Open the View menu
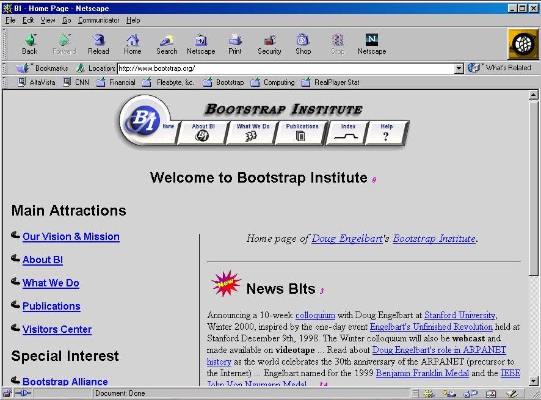Image resolution: width=541 pixels, height=400 pixels. 48,20
